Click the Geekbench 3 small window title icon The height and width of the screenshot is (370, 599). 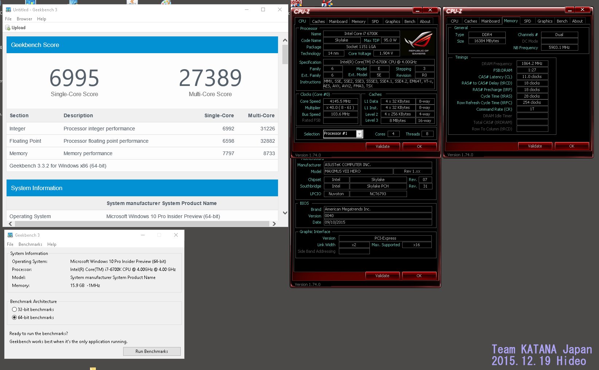[10, 235]
